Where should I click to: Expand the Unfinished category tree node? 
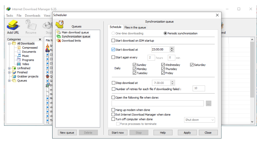[x=9, y=68]
